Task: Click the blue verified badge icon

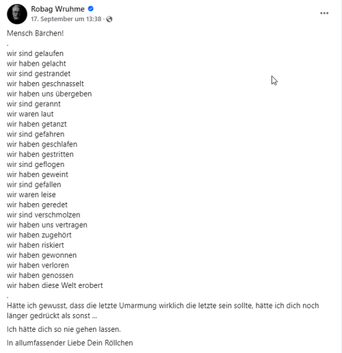Action: click(90, 9)
